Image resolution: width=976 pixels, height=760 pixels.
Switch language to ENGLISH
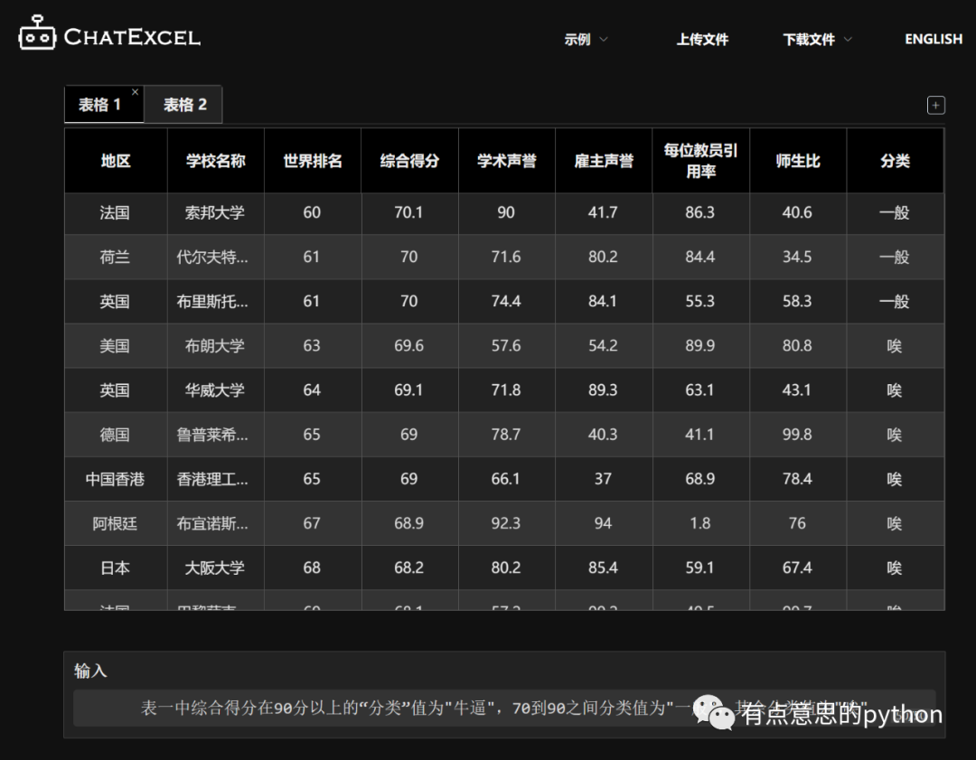(933, 40)
